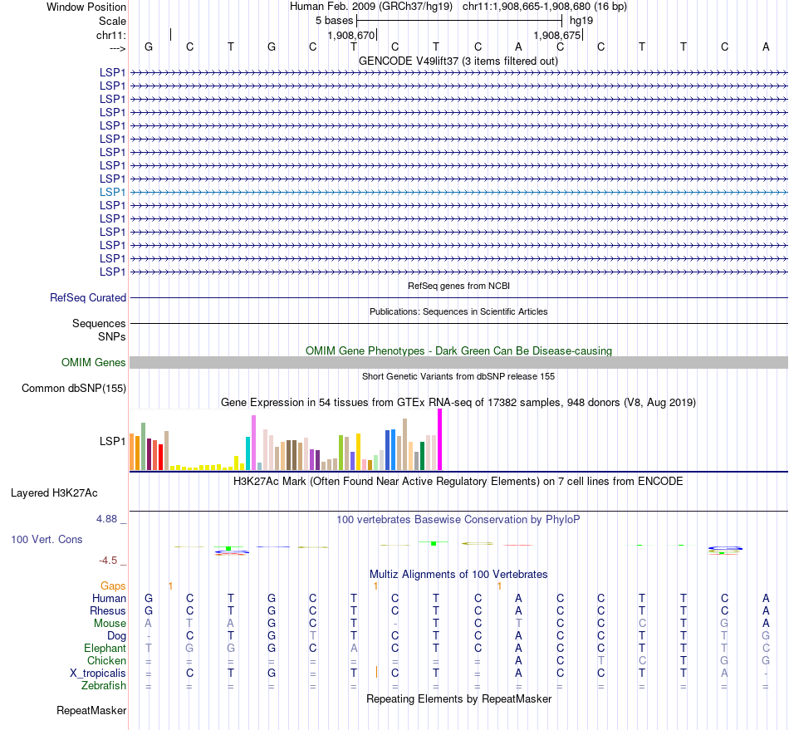Open the 100 Vert. Cons track label
Screen dimensions: 789x730
[47, 539]
